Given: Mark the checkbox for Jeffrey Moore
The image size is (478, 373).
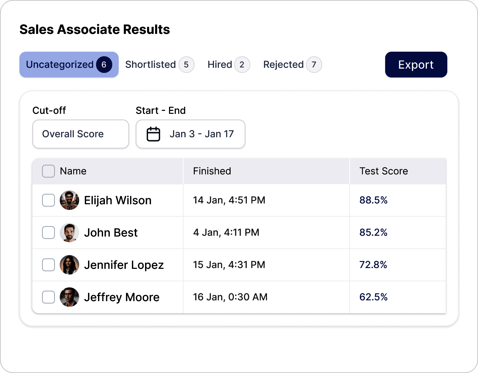Looking at the screenshot, I should 48,297.
